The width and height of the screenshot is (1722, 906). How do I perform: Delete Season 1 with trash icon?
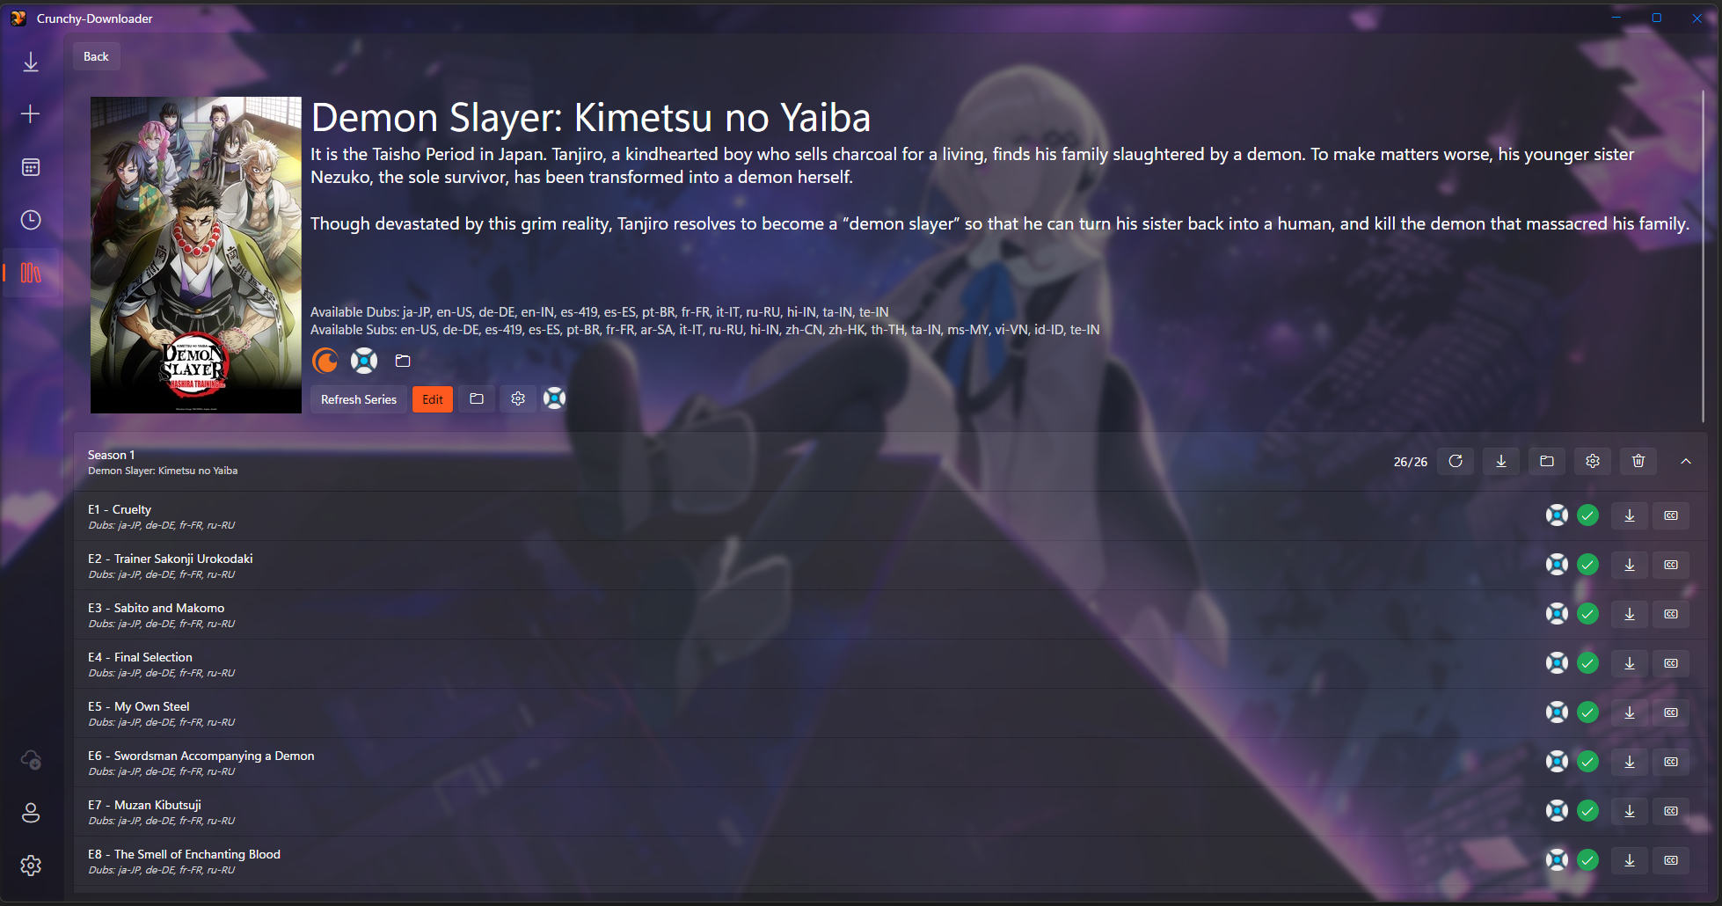tap(1638, 461)
